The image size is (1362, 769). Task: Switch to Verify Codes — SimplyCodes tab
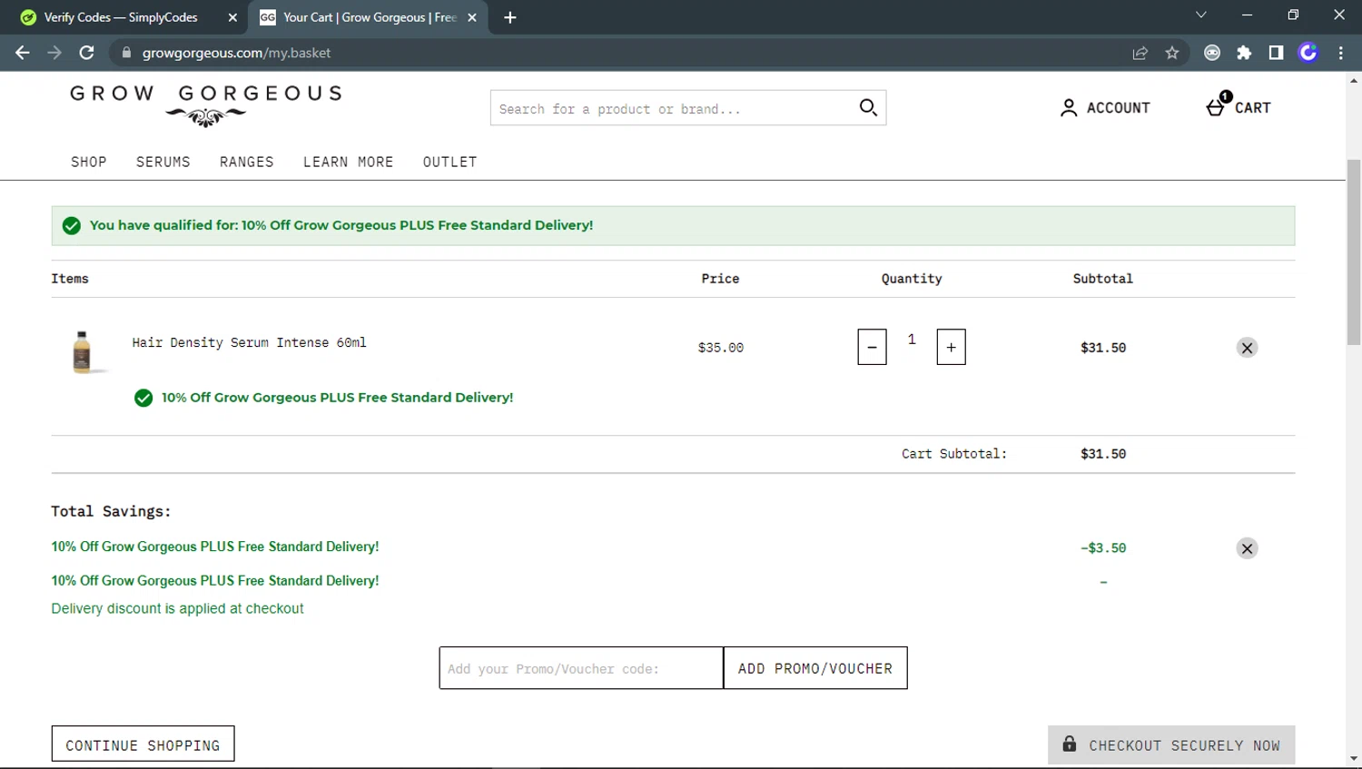click(x=120, y=17)
